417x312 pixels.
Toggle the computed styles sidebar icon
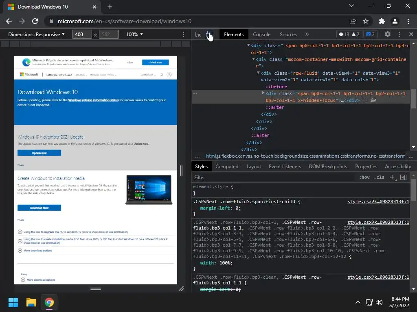[x=404, y=177]
